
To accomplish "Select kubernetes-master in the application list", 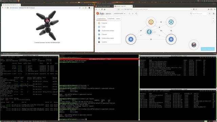I will (x=108, y=38).
